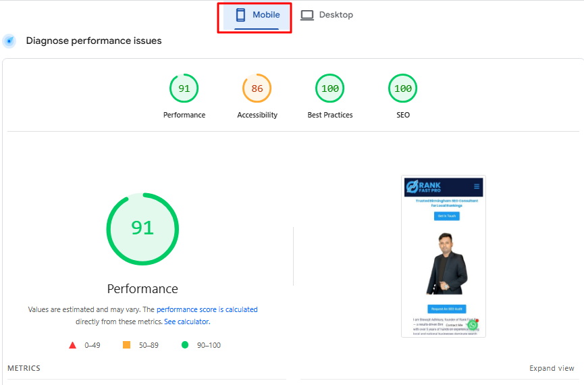Image resolution: width=584 pixels, height=385 pixels.
Task: Click the Mobile phone icon
Action: [x=240, y=15]
